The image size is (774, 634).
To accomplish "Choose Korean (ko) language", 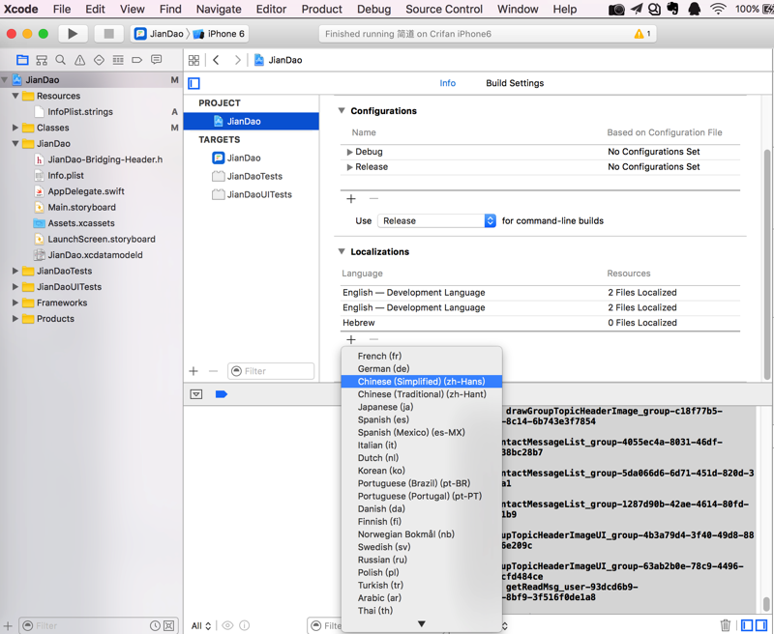I will (422, 471).
